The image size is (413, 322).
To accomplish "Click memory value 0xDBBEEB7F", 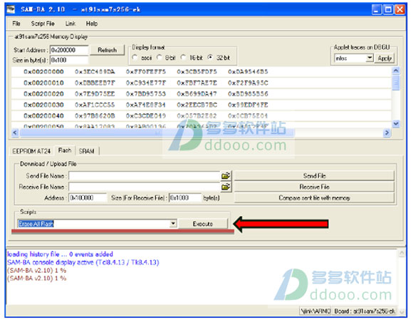I will tap(95, 83).
